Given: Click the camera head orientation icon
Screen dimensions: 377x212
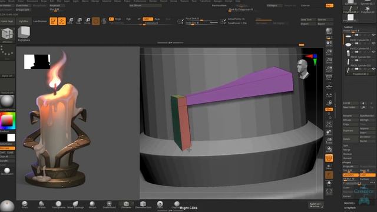Looking at the screenshot, I should tap(303, 69).
